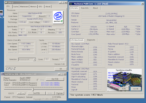The width and height of the screenshot is (146, 103).
Task: Click the Coppermine code name field
Action: coord(27,16)
